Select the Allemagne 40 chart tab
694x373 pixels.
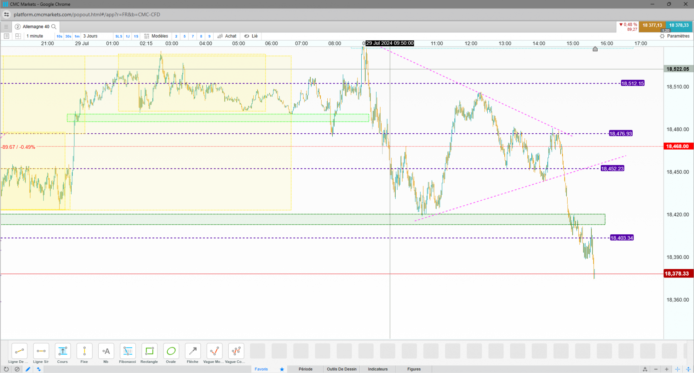coord(36,27)
